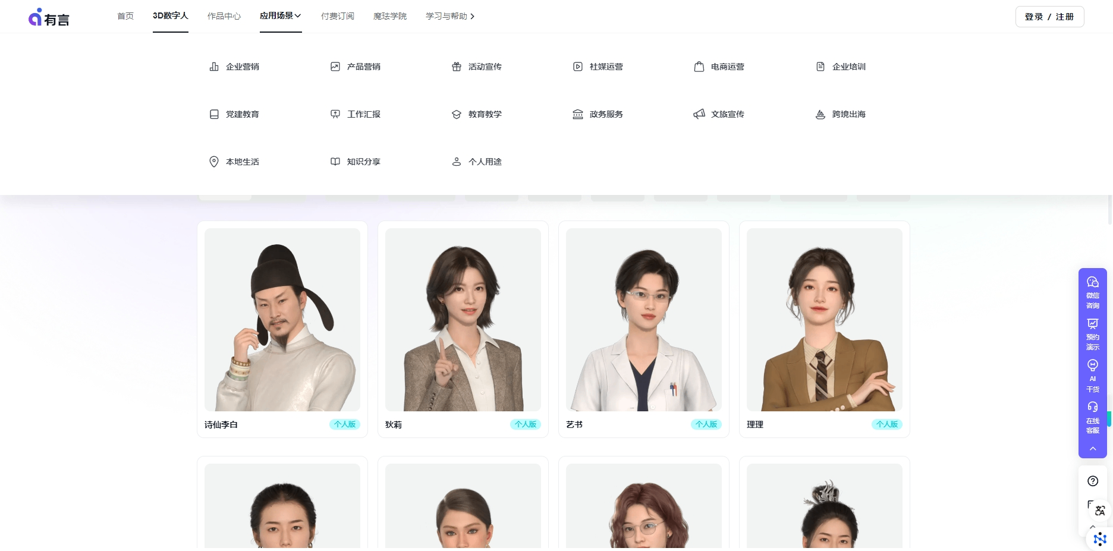Click the 企业营销 bar chart icon
Screen dimensions: 1113x551
[x=214, y=67]
